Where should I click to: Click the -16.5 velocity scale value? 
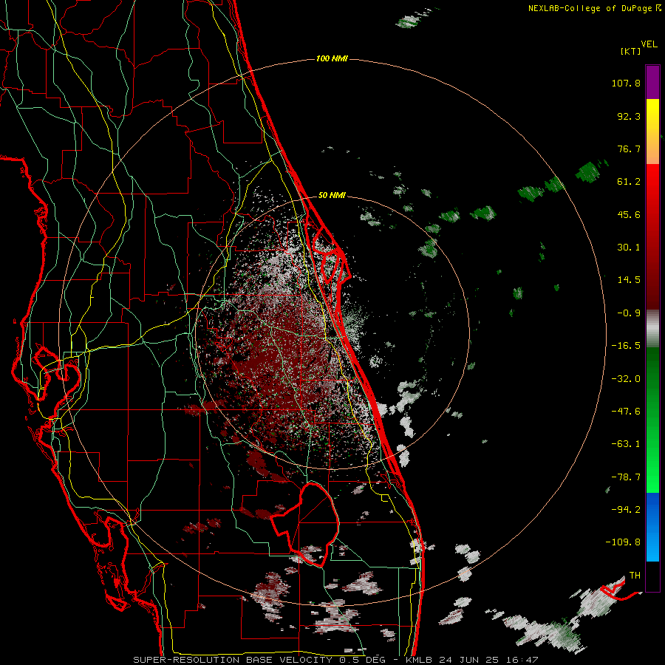point(626,346)
